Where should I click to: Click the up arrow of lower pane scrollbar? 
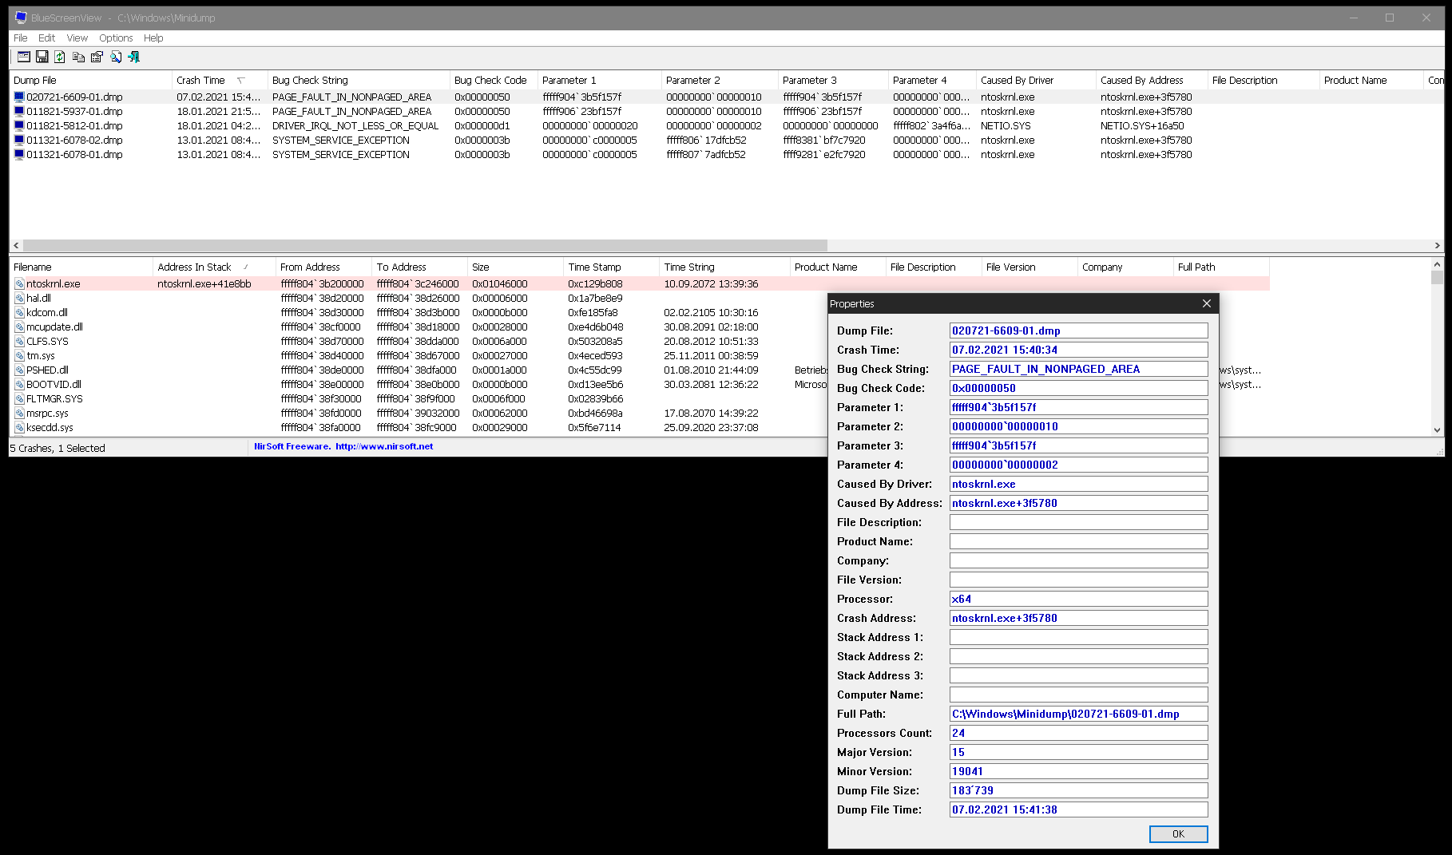click(1437, 264)
